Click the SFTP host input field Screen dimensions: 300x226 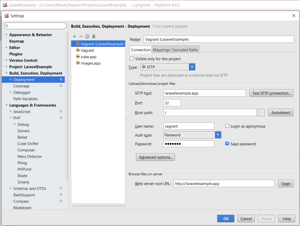coord(204,93)
